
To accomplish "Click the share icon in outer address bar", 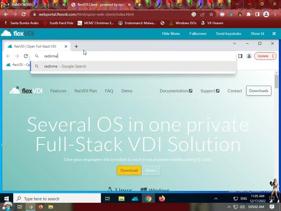I will (203, 14).
